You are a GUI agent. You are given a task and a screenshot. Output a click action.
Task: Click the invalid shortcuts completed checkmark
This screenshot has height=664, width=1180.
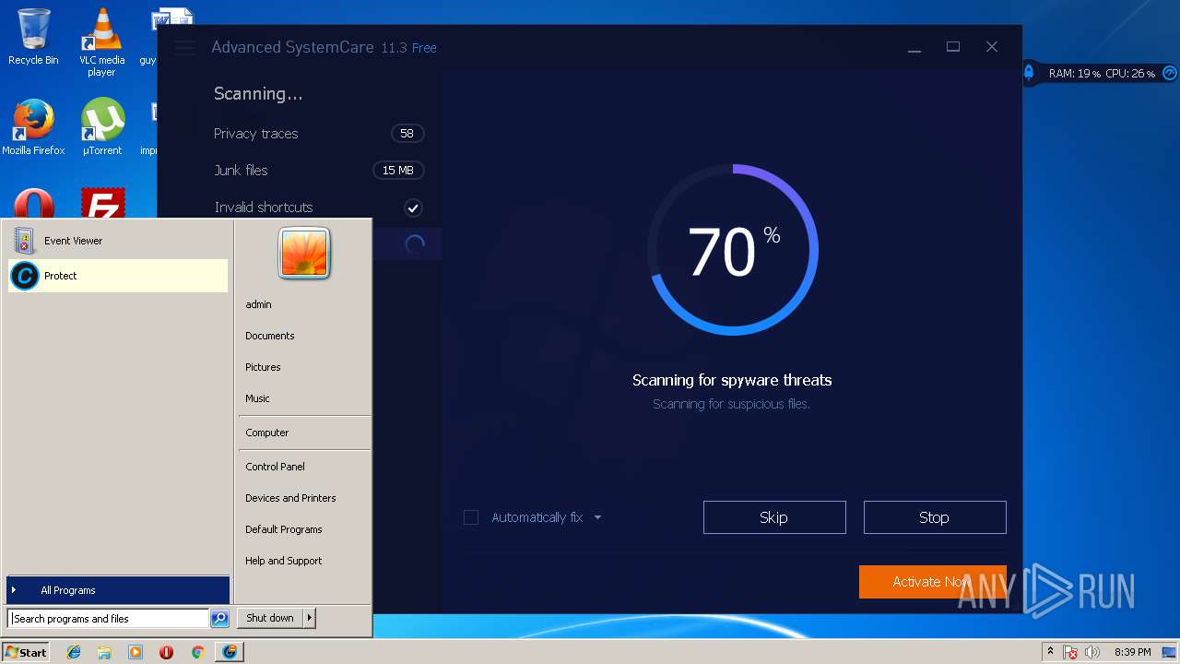coord(413,207)
